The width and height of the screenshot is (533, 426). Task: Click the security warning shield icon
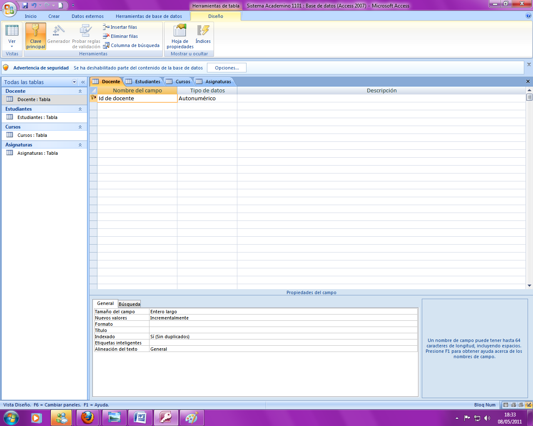(6, 67)
